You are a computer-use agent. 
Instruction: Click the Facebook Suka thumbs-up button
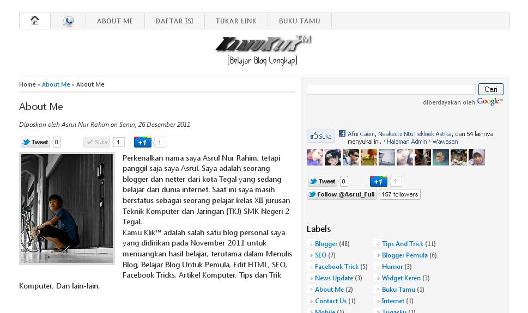click(321, 136)
